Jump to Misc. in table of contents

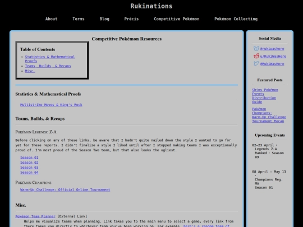coord(30,71)
